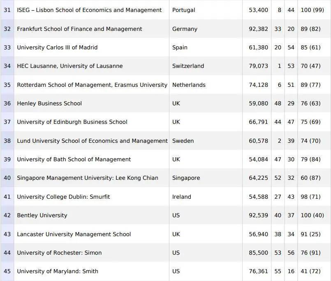Click HEC Lausanne, University of Lausanne
The height and width of the screenshot is (281, 331).
click(x=69, y=66)
